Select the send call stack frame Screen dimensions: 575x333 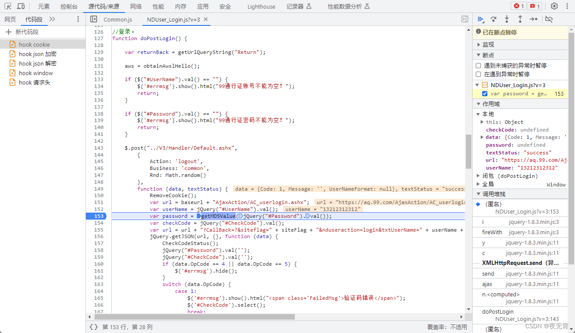520,273
